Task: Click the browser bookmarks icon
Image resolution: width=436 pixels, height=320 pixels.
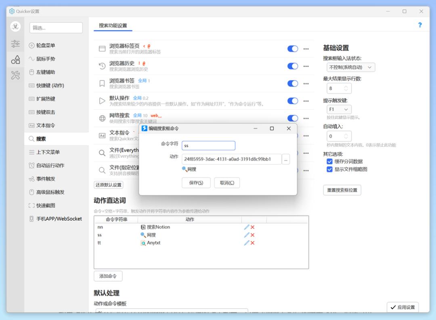Action: 102,84
